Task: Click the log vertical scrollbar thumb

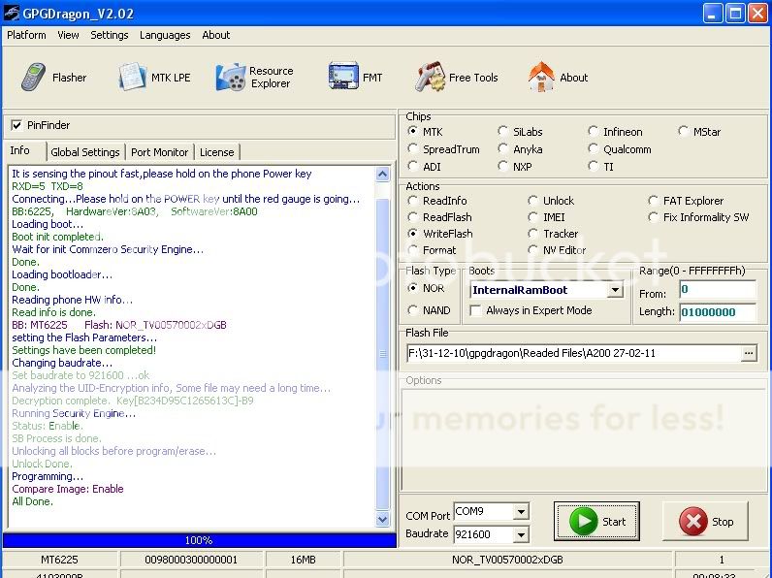Action: pos(382,354)
